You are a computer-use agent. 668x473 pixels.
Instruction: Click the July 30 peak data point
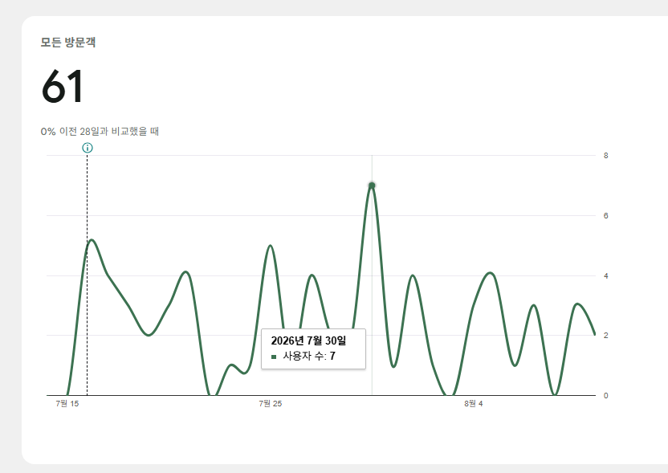tap(372, 186)
